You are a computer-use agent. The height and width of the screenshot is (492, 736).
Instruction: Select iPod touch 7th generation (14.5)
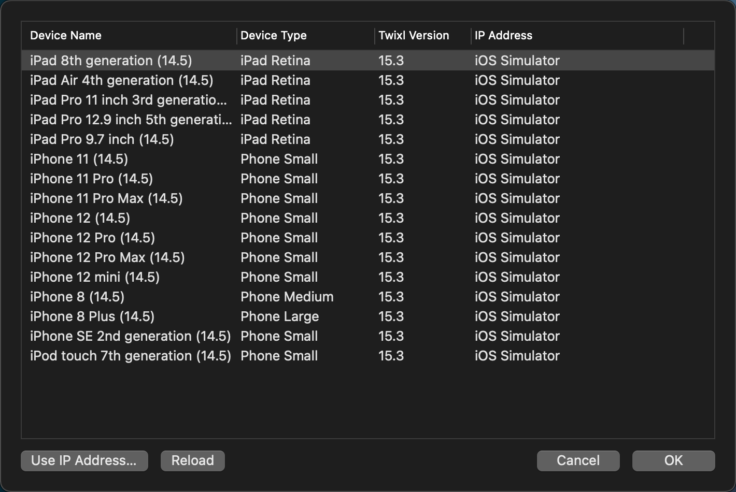(368, 356)
